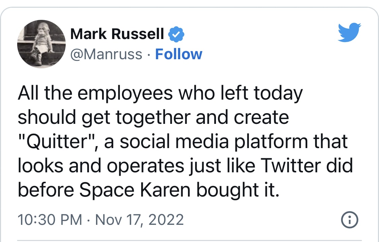Open the Nov 17, 2022 date link
The width and height of the screenshot is (379, 242).
click(139, 220)
